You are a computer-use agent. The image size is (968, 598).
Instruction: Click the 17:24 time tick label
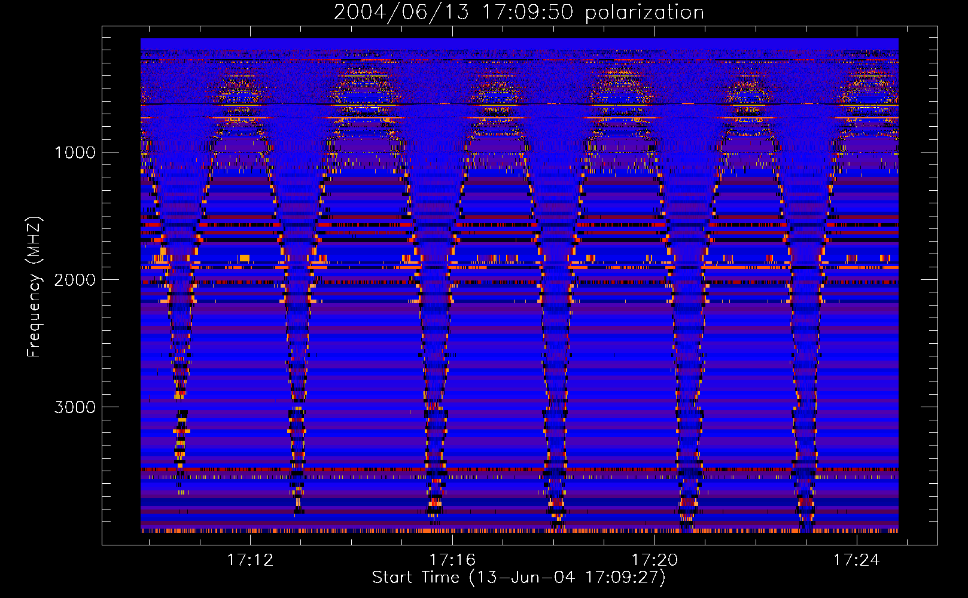(x=857, y=560)
